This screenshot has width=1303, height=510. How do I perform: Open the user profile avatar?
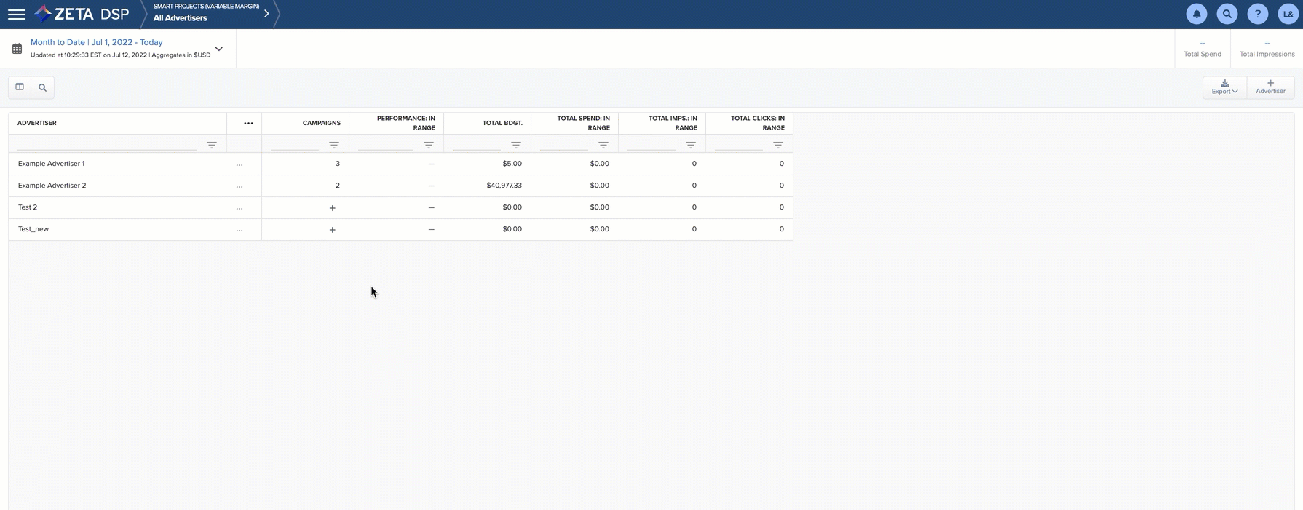(1288, 14)
